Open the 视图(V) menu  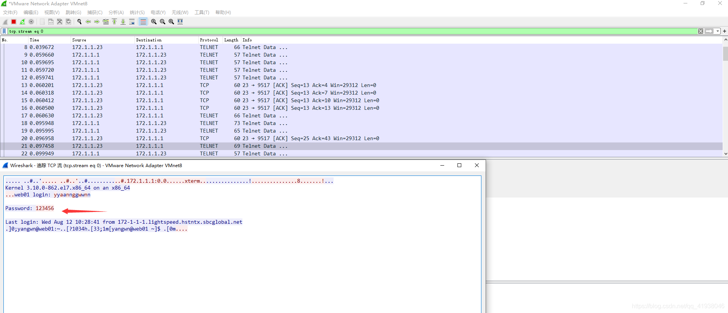[52, 13]
